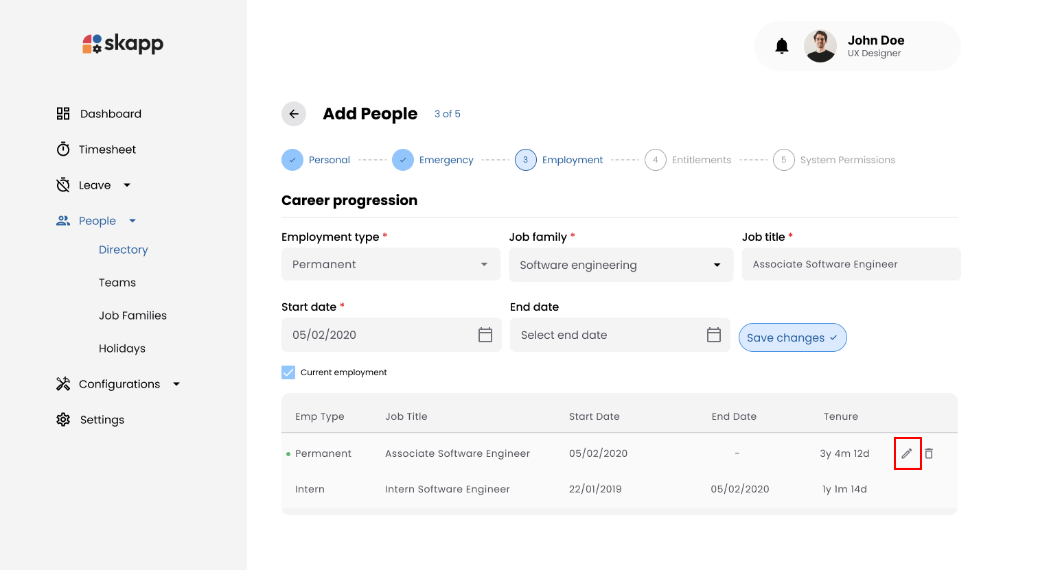This screenshot has height=570, width=1038.
Task: Open the Employment type dropdown
Action: [391, 264]
